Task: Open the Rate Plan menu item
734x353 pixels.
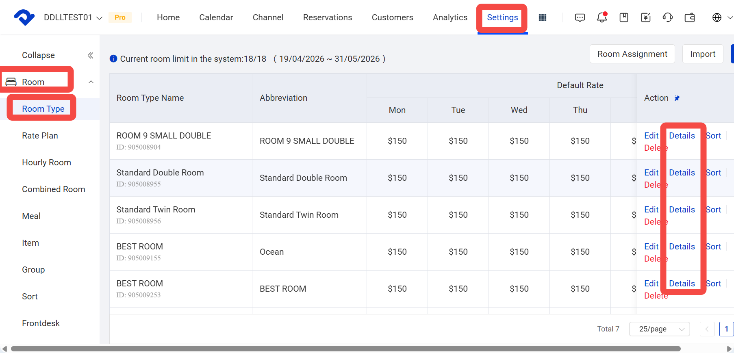Action: point(40,136)
